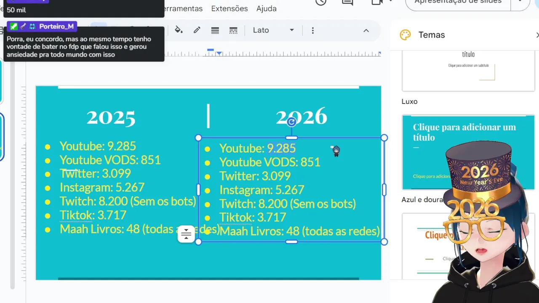Screen dimensions: 539x303
Task: Click the first-line indent marker on ruler
Action: click(x=210, y=50)
